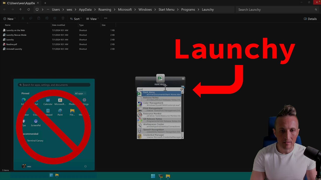The width and height of the screenshot is (321, 180).
Task: Sort by Size column header
Action: pos(108,25)
